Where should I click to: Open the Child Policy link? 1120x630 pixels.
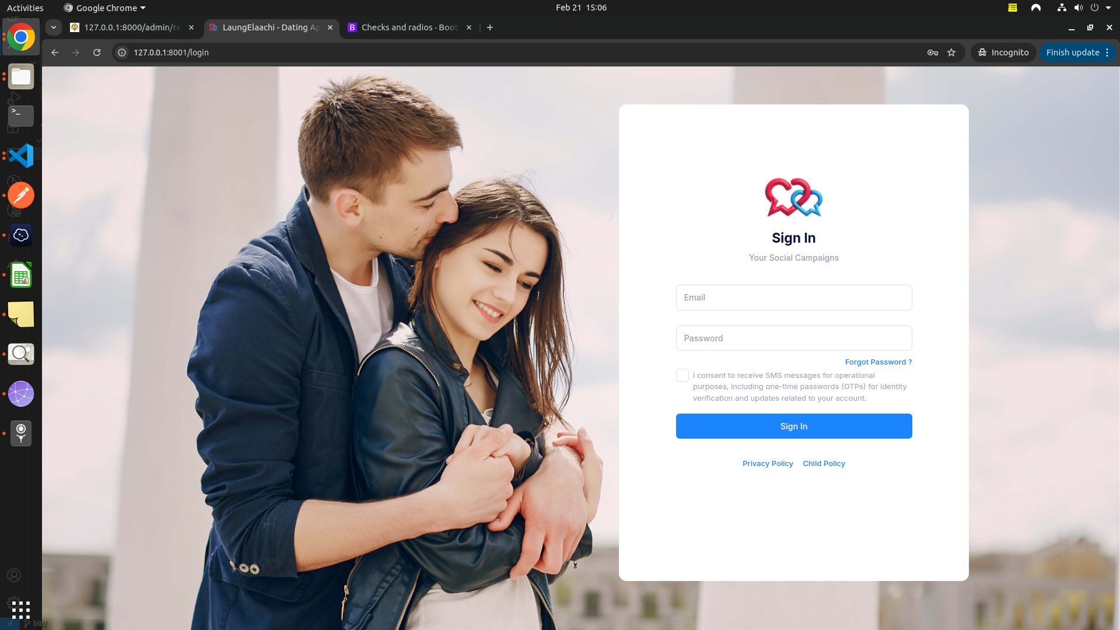pos(824,464)
